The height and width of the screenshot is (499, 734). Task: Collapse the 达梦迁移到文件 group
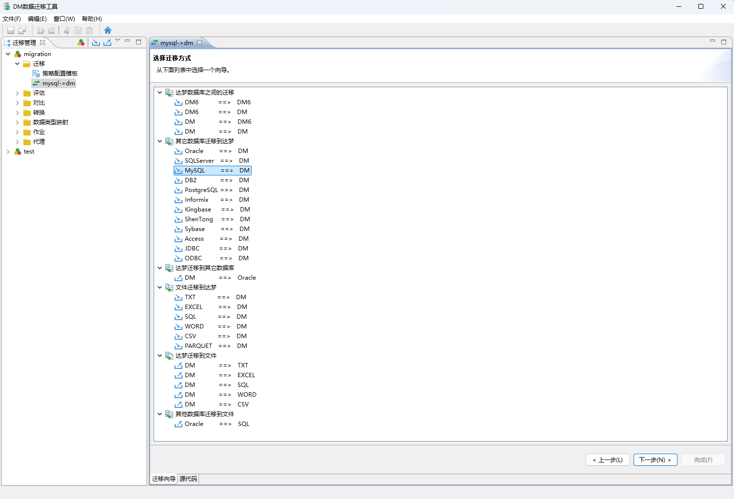[159, 355]
